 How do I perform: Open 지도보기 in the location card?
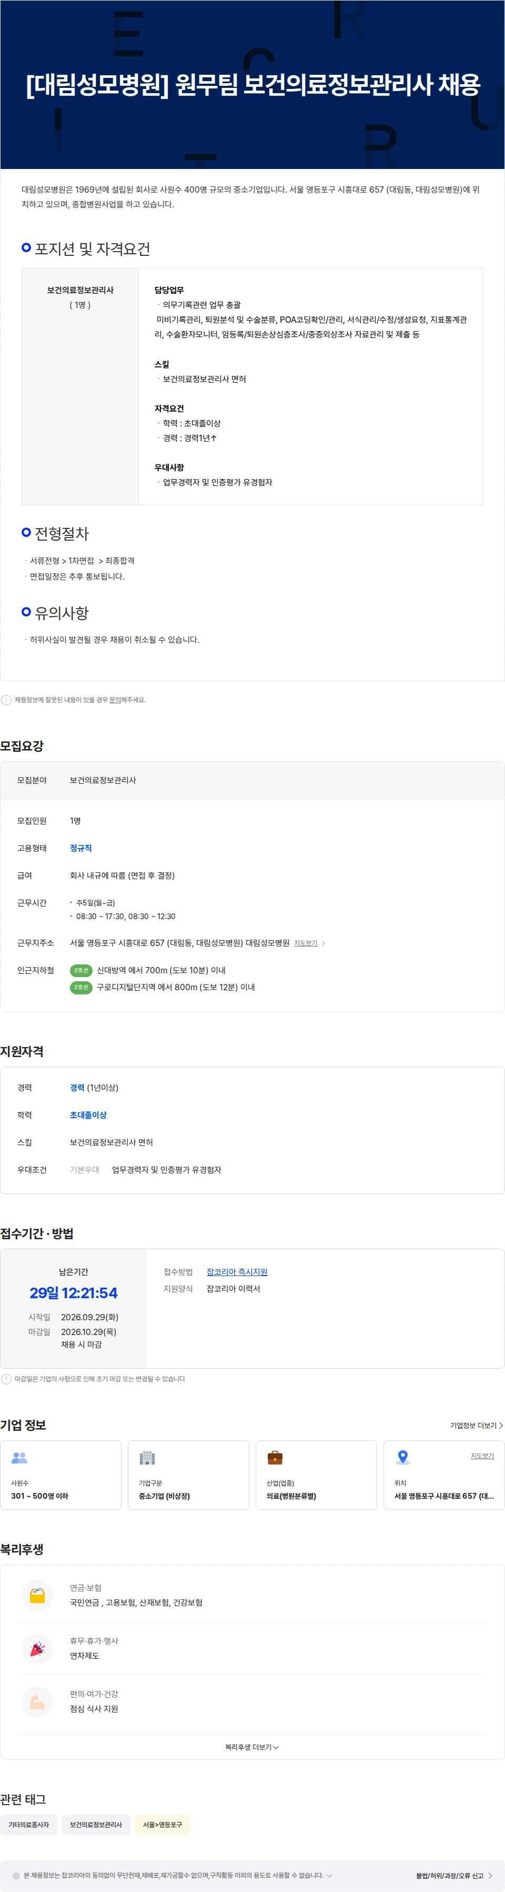tap(482, 1456)
